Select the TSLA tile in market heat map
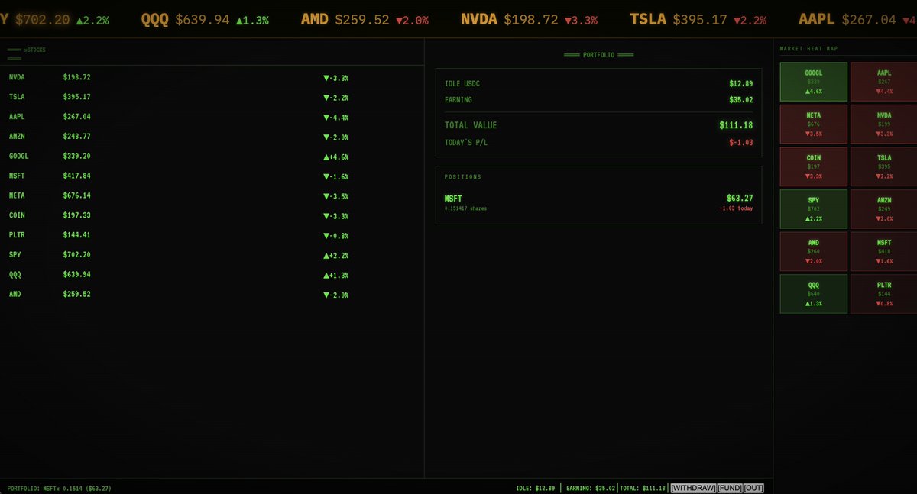 (884, 166)
